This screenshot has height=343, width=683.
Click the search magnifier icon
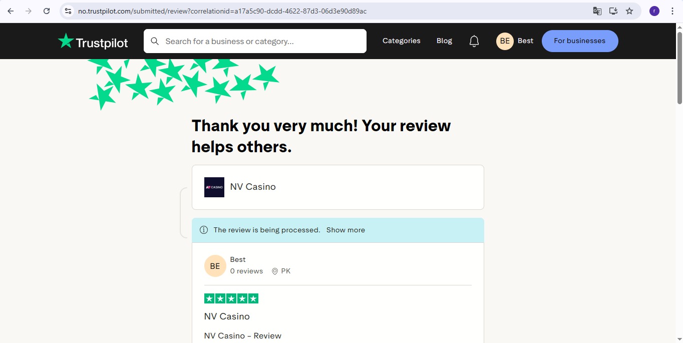pos(155,41)
